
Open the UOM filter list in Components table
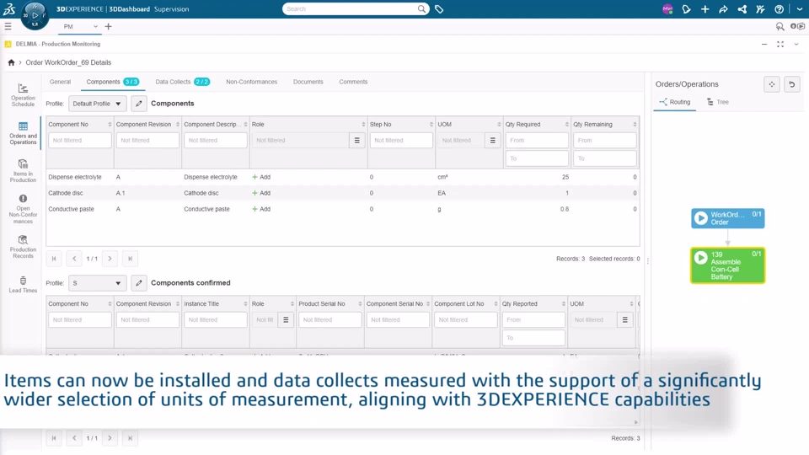[x=493, y=141]
